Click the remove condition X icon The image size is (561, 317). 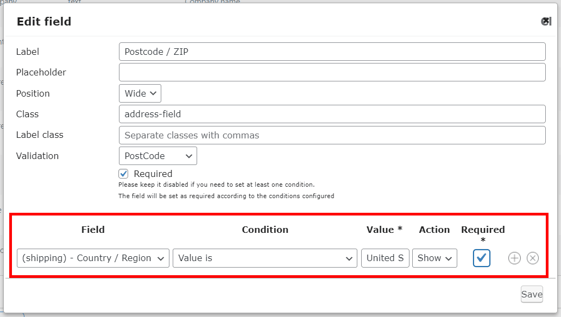pyautogui.click(x=533, y=258)
